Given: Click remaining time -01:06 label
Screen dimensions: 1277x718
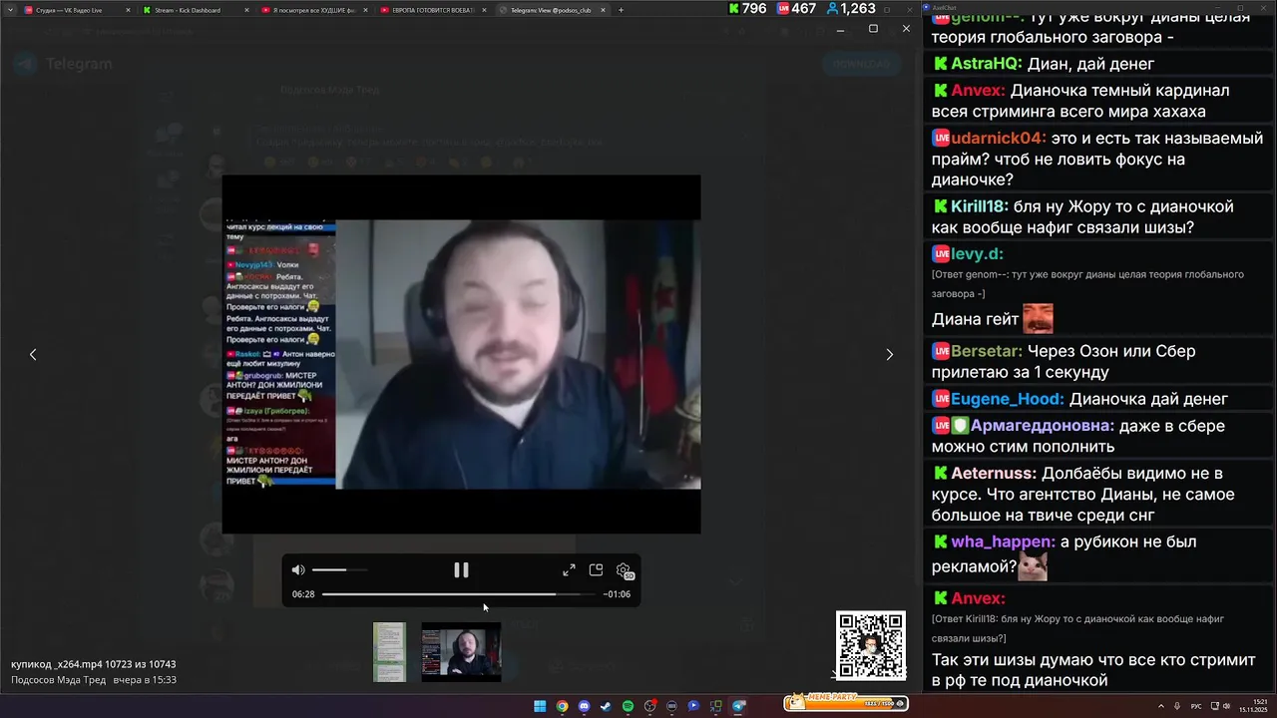Looking at the screenshot, I should (x=617, y=594).
